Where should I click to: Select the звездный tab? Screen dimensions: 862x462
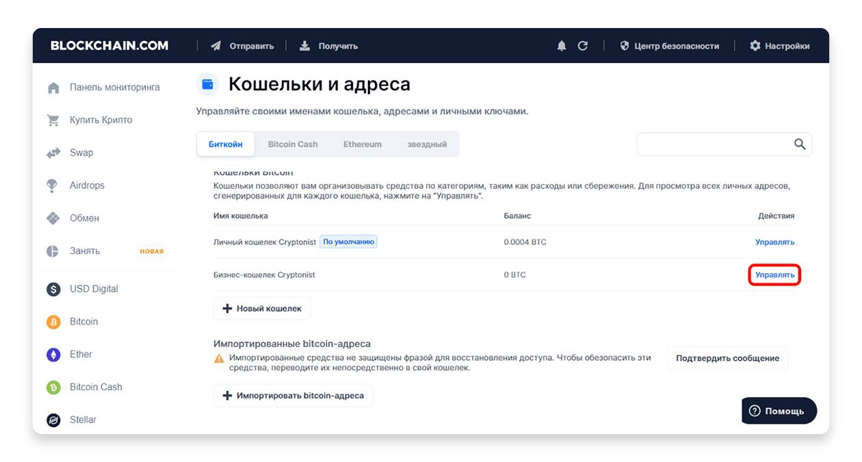427,144
